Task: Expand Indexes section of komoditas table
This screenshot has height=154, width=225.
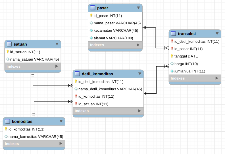Action: coord(61,144)
